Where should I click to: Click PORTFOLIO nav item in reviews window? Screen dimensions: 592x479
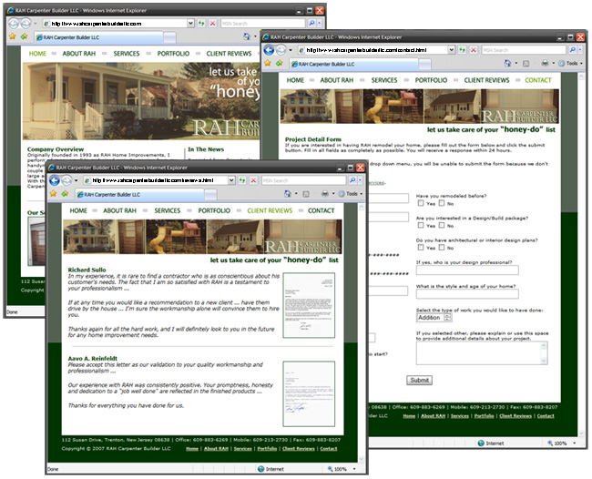(x=214, y=210)
